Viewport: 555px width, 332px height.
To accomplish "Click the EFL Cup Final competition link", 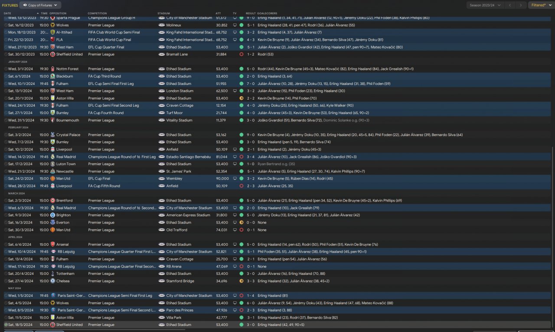I will coord(99,179).
